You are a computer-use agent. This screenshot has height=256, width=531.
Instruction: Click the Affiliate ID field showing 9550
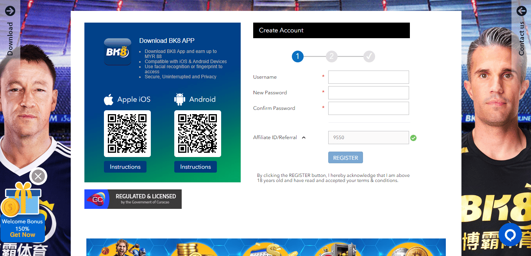tap(368, 138)
